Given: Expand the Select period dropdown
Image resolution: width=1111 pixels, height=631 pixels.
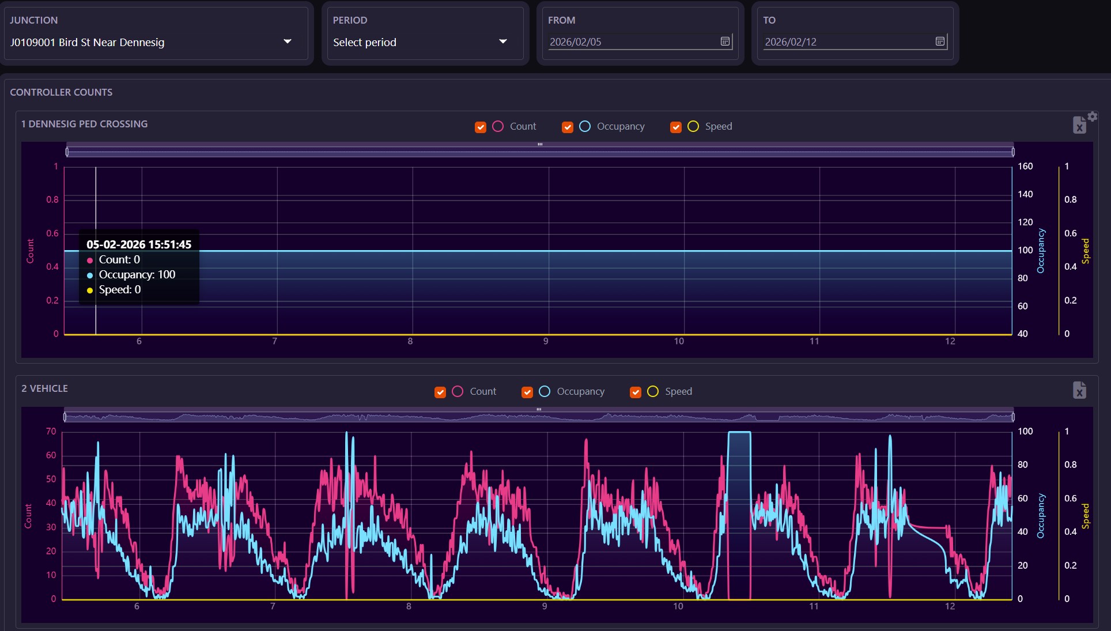Looking at the screenshot, I should tap(502, 41).
